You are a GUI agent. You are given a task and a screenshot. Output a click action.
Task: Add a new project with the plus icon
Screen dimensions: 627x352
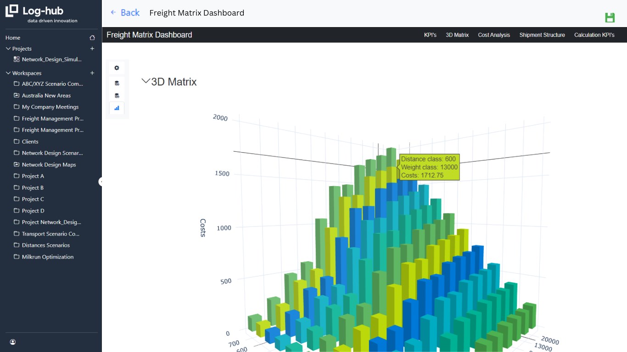tap(92, 49)
